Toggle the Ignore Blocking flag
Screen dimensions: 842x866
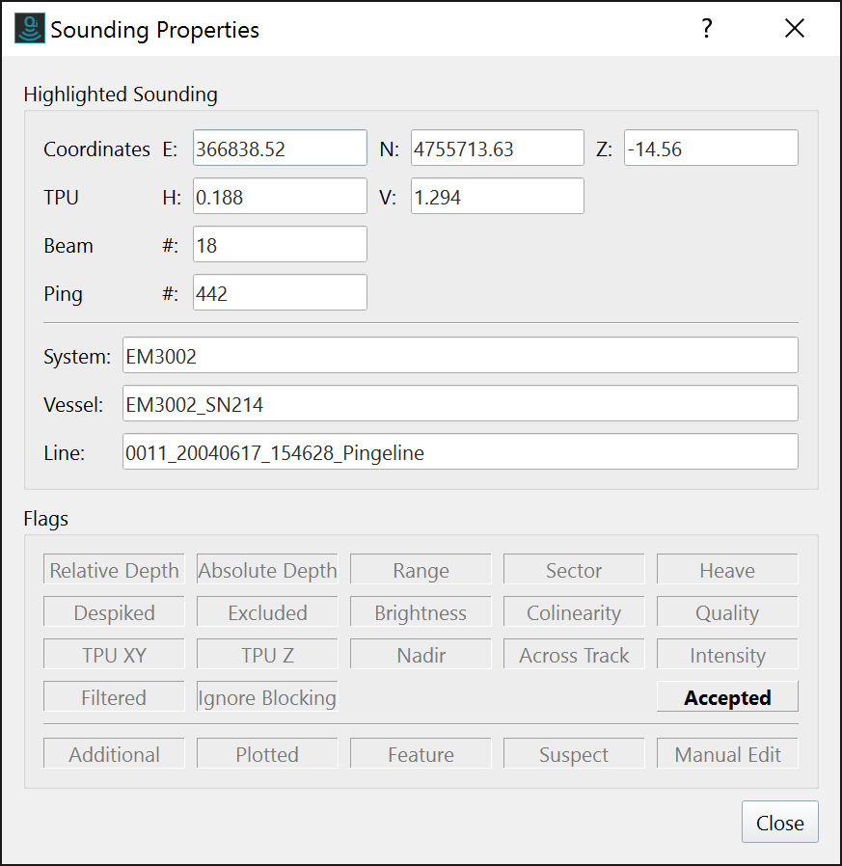pyautogui.click(x=267, y=697)
